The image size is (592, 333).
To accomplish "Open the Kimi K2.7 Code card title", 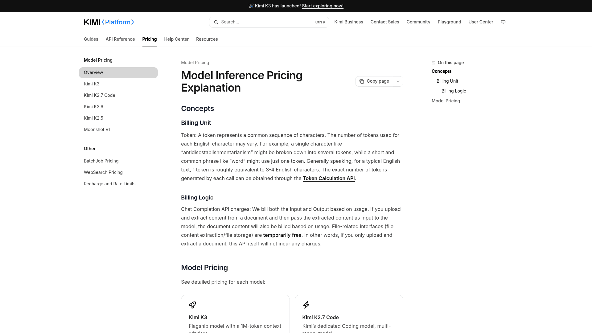I will pos(321,317).
